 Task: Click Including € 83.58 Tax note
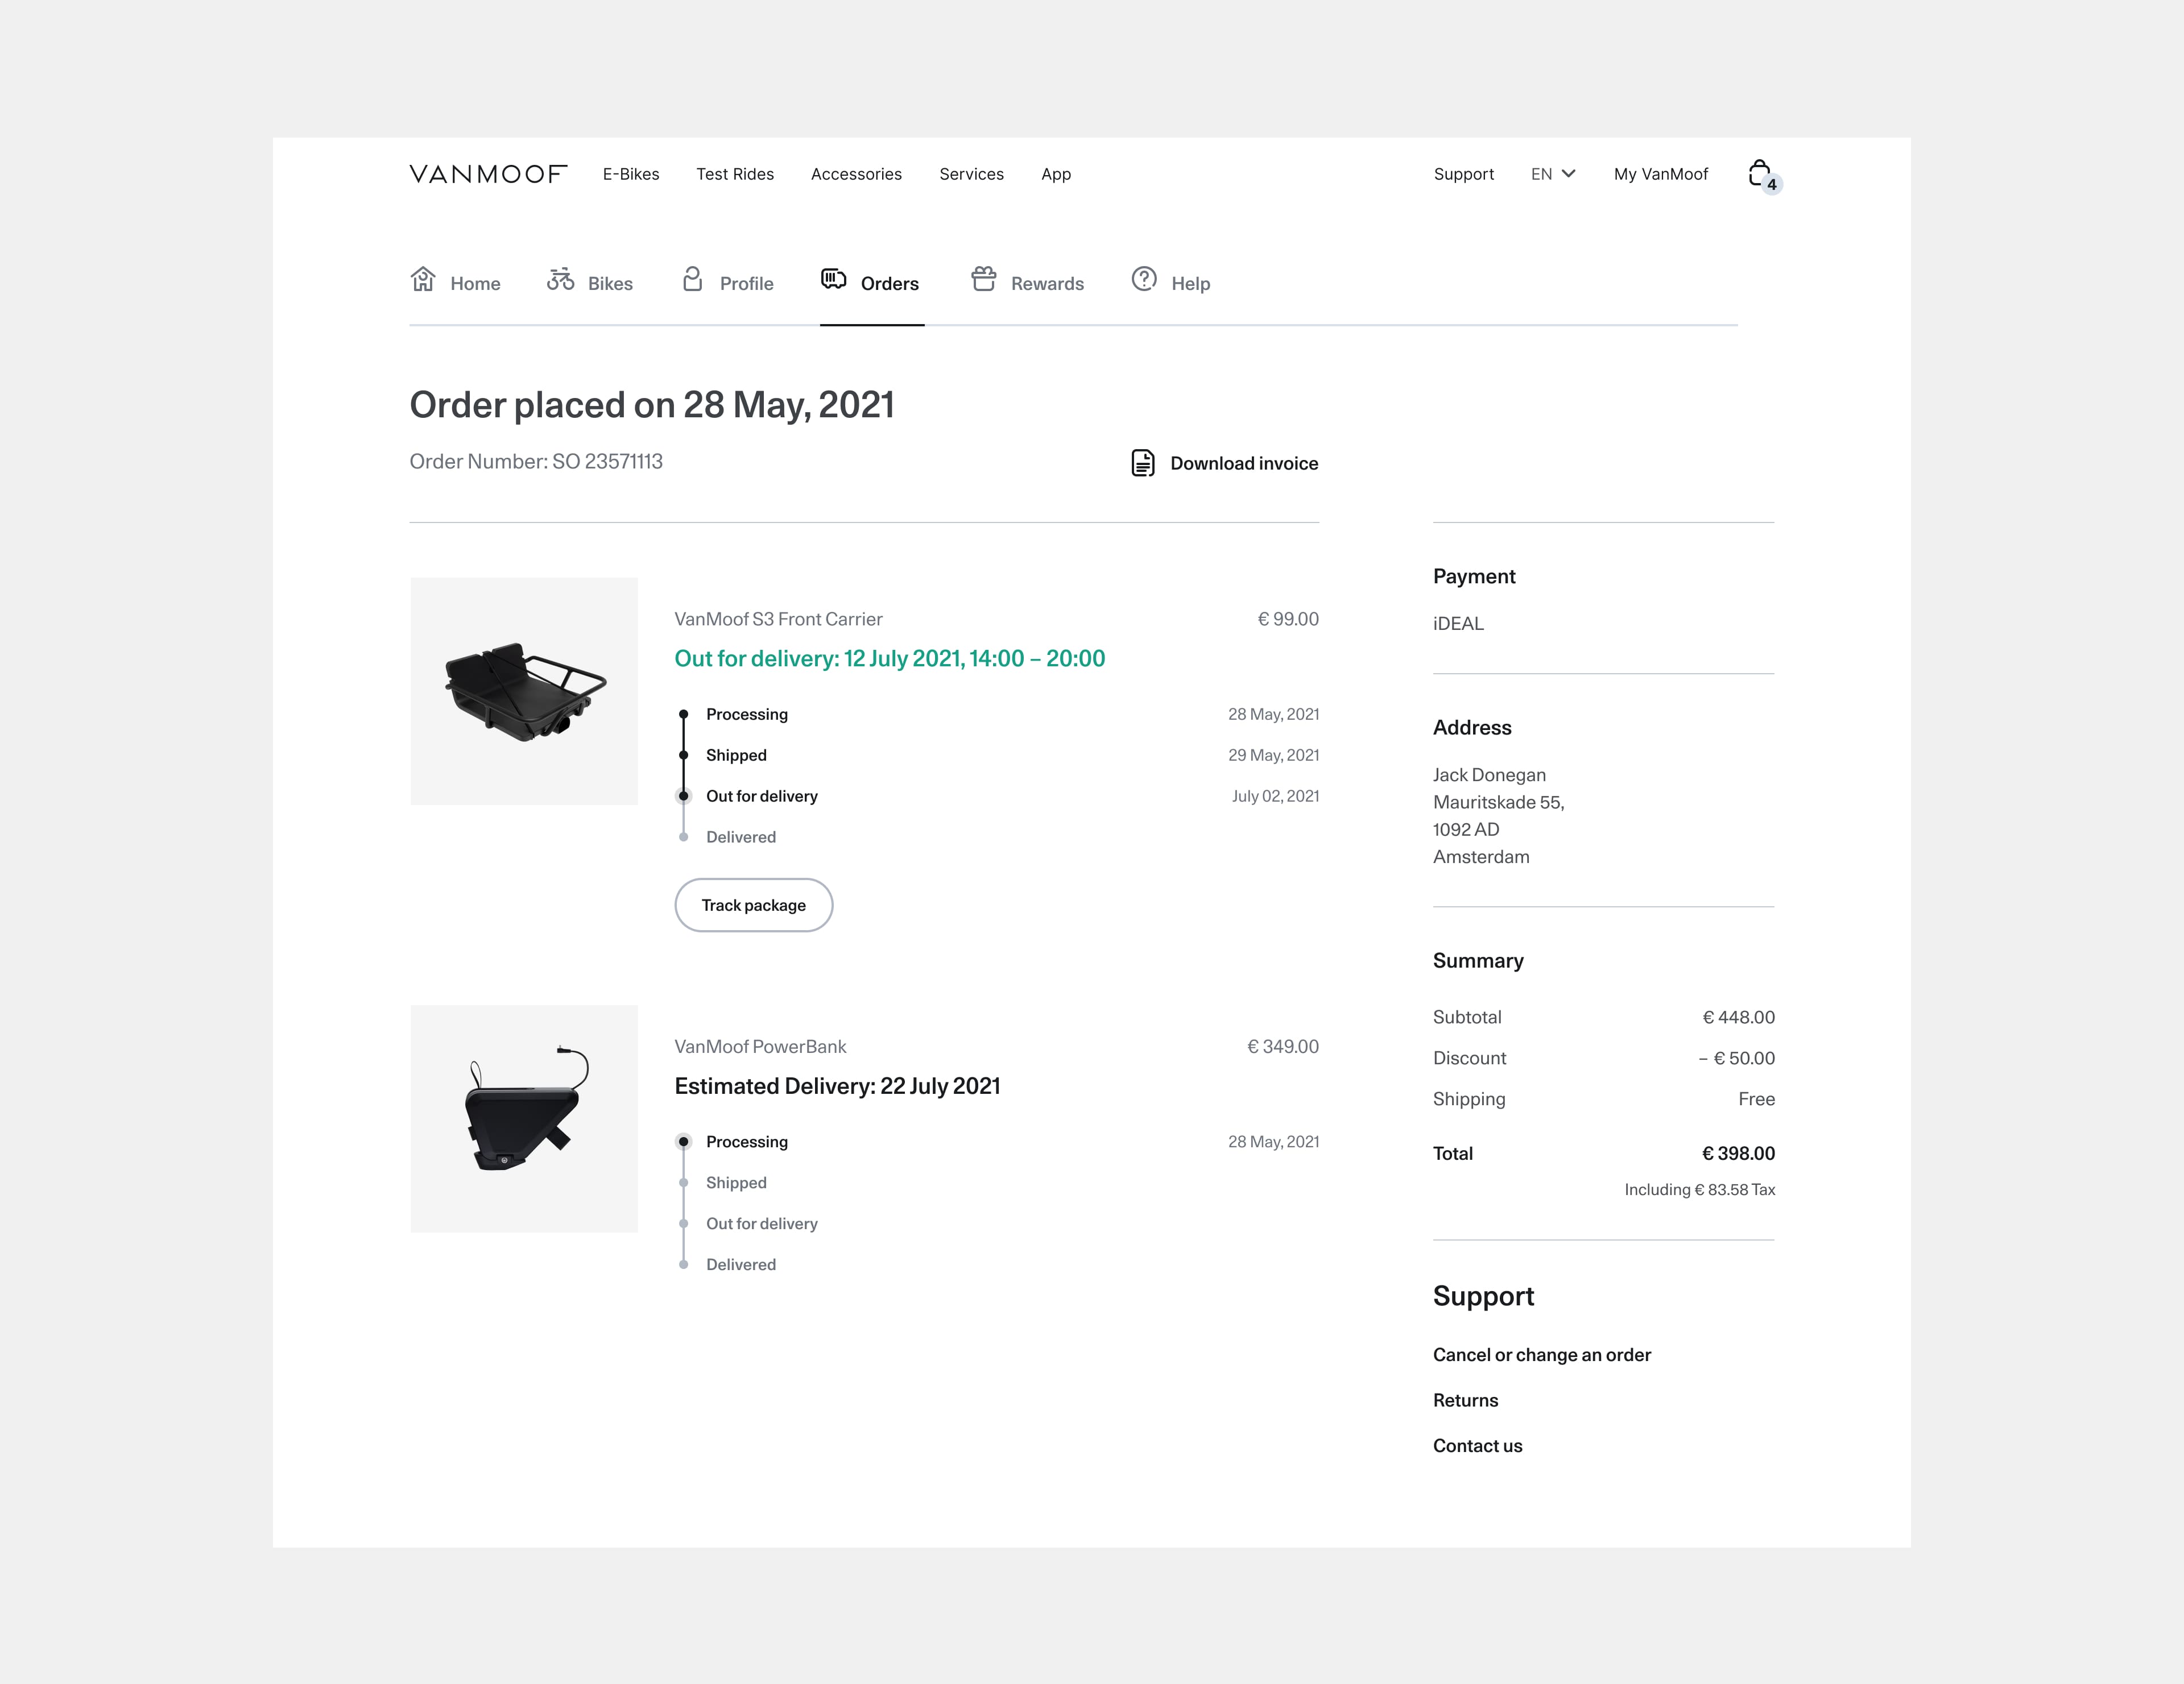tap(1699, 1189)
